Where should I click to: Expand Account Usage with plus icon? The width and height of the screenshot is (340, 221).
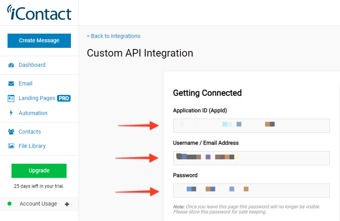tap(67, 204)
